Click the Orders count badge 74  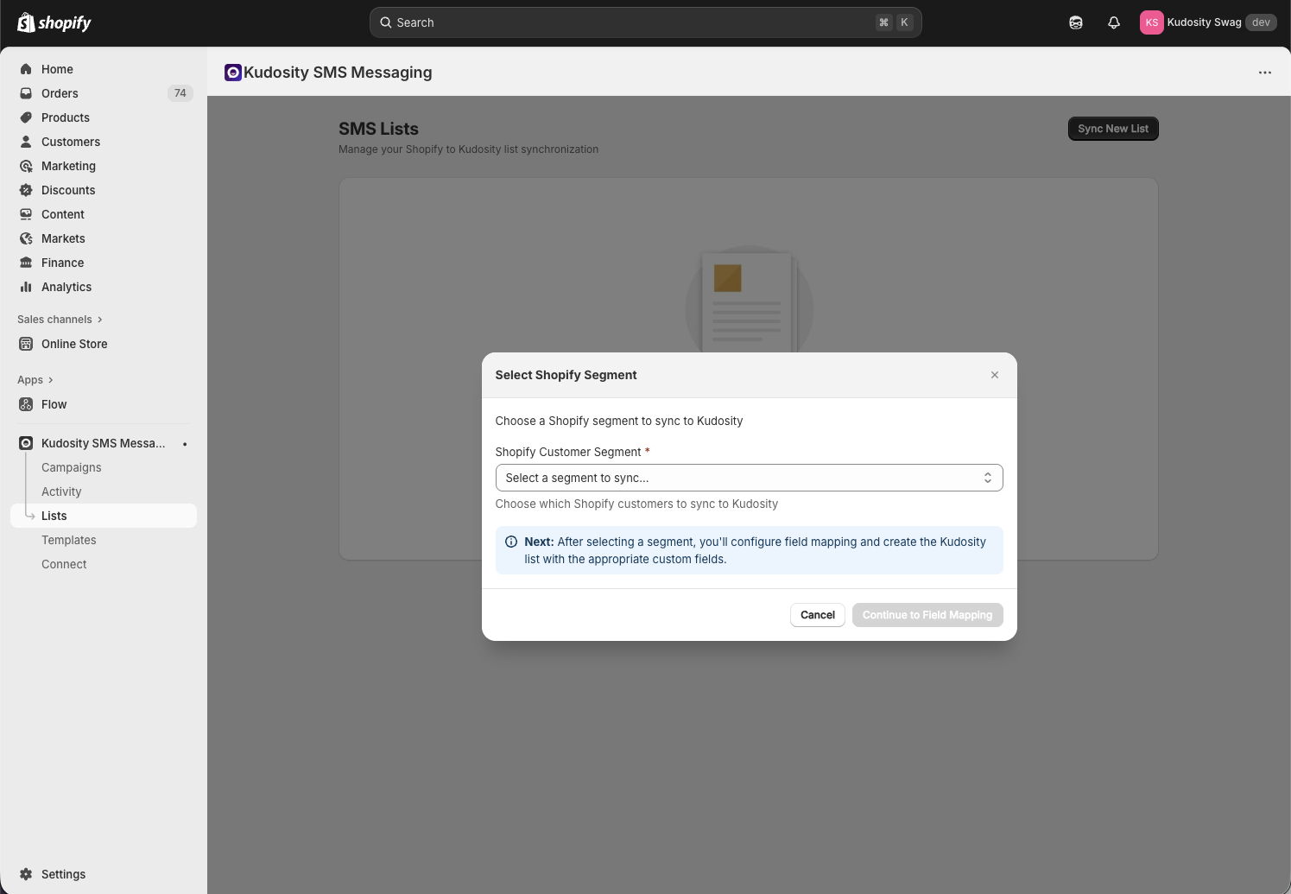coord(180,93)
